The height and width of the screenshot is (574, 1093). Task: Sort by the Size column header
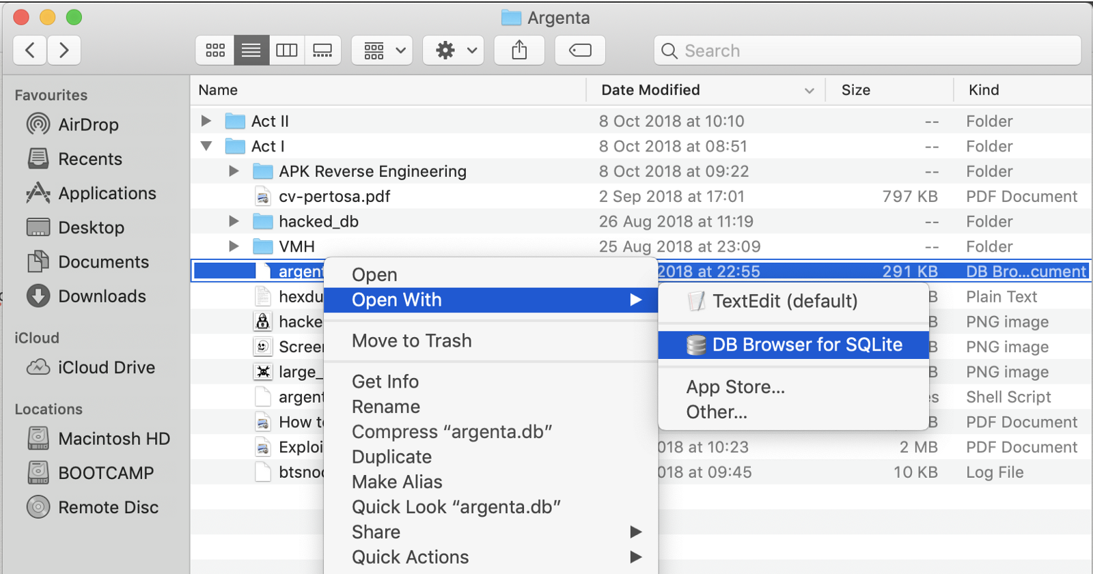click(889, 90)
